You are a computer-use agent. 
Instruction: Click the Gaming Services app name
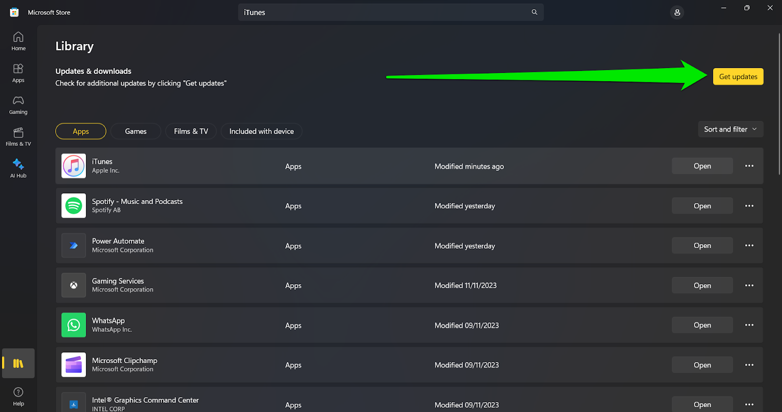tap(118, 281)
